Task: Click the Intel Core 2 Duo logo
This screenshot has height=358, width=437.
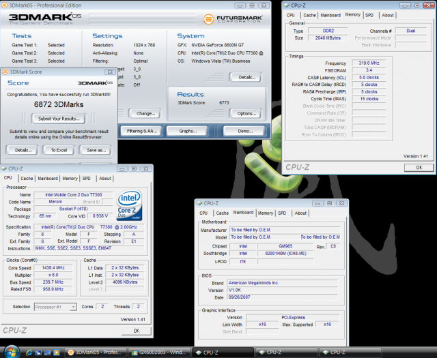Action: (x=129, y=205)
